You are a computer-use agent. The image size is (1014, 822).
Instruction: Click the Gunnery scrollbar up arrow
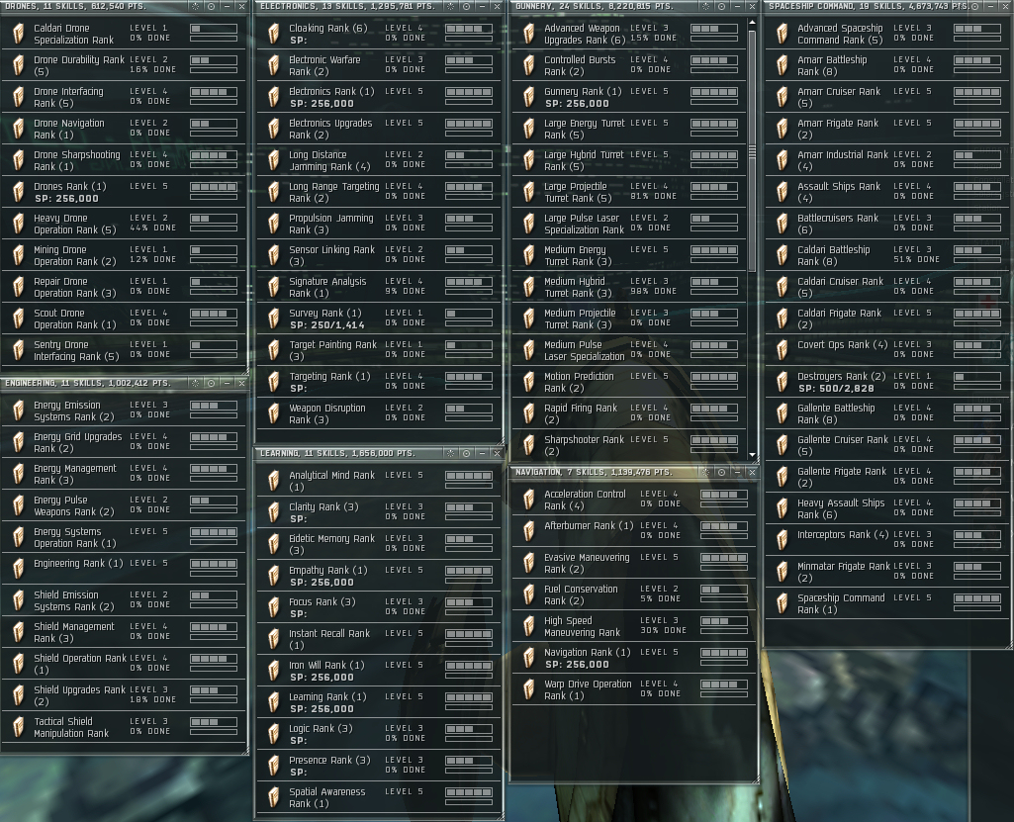[752, 23]
